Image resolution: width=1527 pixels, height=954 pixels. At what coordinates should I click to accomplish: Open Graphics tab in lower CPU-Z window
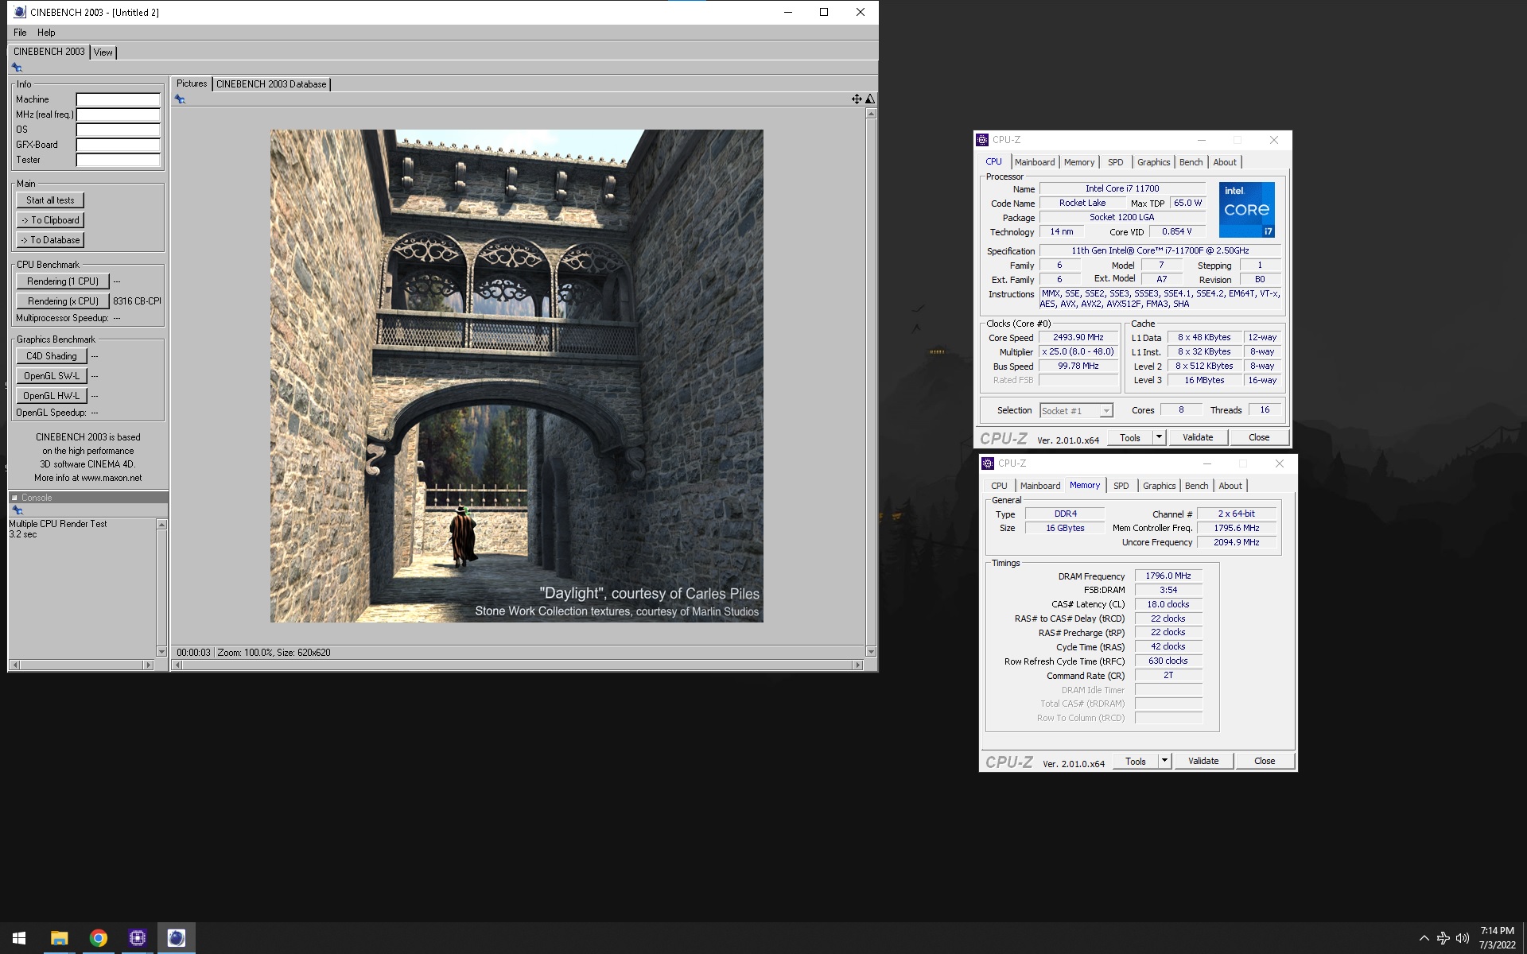[1159, 486]
